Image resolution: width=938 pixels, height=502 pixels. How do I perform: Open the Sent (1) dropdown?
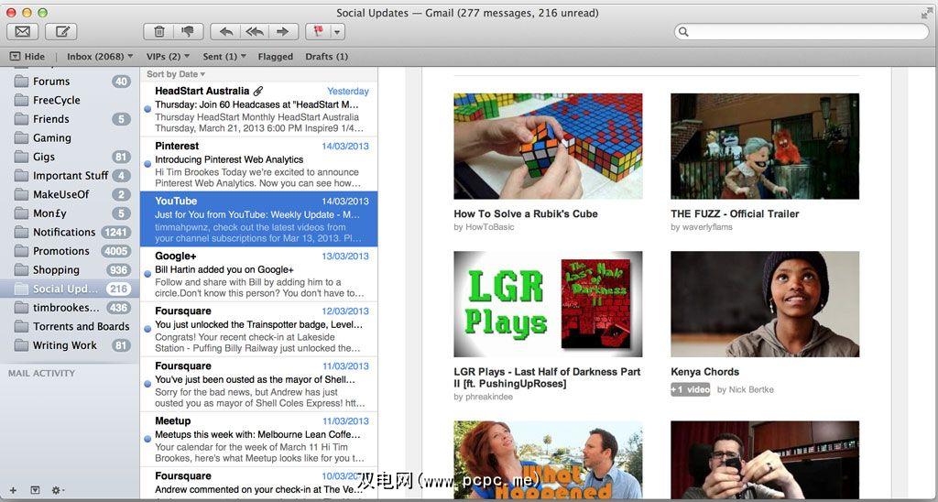click(x=224, y=56)
